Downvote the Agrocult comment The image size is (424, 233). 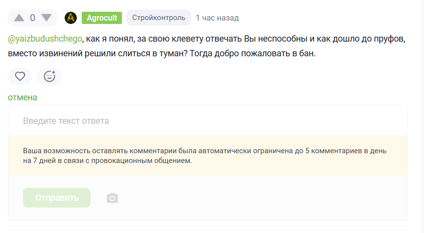(46, 18)
